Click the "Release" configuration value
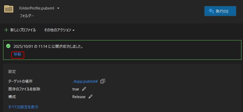Image resolution: width=243 pixels, height=112 pixels. tap(79, 97)
